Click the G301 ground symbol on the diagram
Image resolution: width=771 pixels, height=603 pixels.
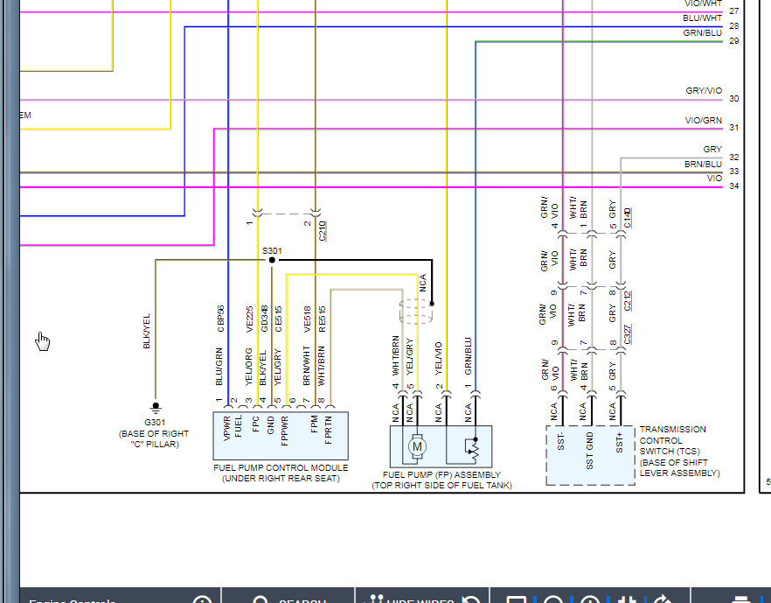(x=156, y=406)
